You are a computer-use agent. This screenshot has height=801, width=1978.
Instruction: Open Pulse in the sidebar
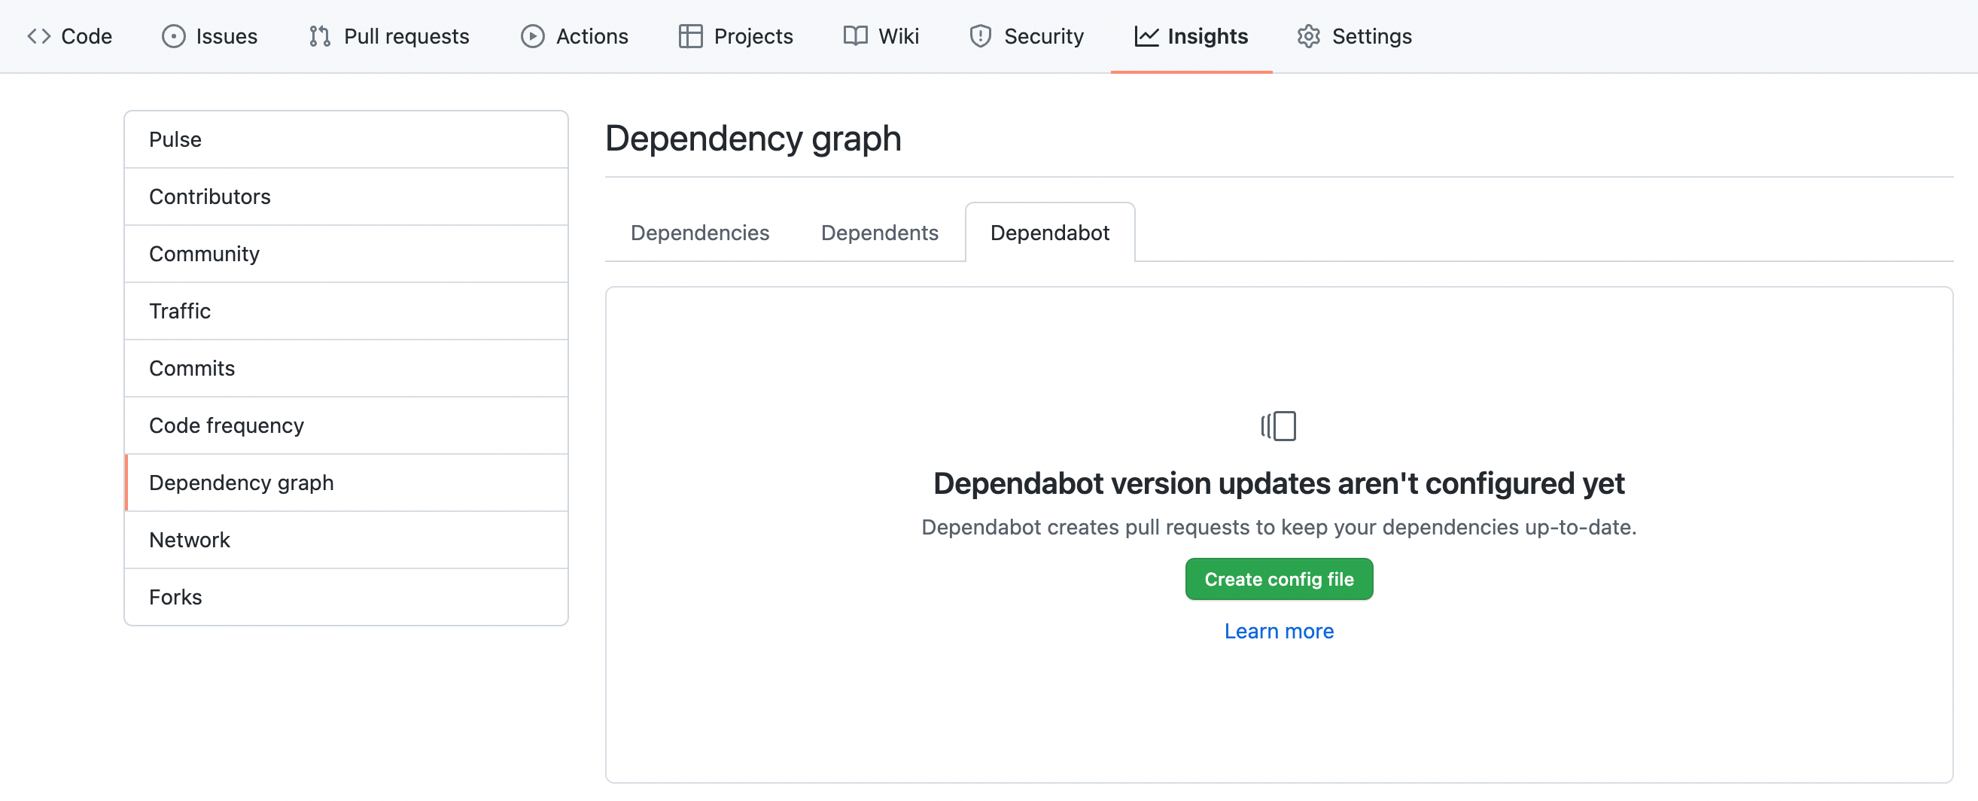346,140
